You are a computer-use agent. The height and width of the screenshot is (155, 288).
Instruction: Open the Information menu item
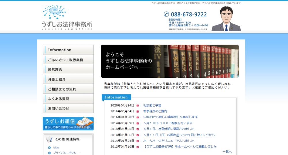tap(68, 50)
